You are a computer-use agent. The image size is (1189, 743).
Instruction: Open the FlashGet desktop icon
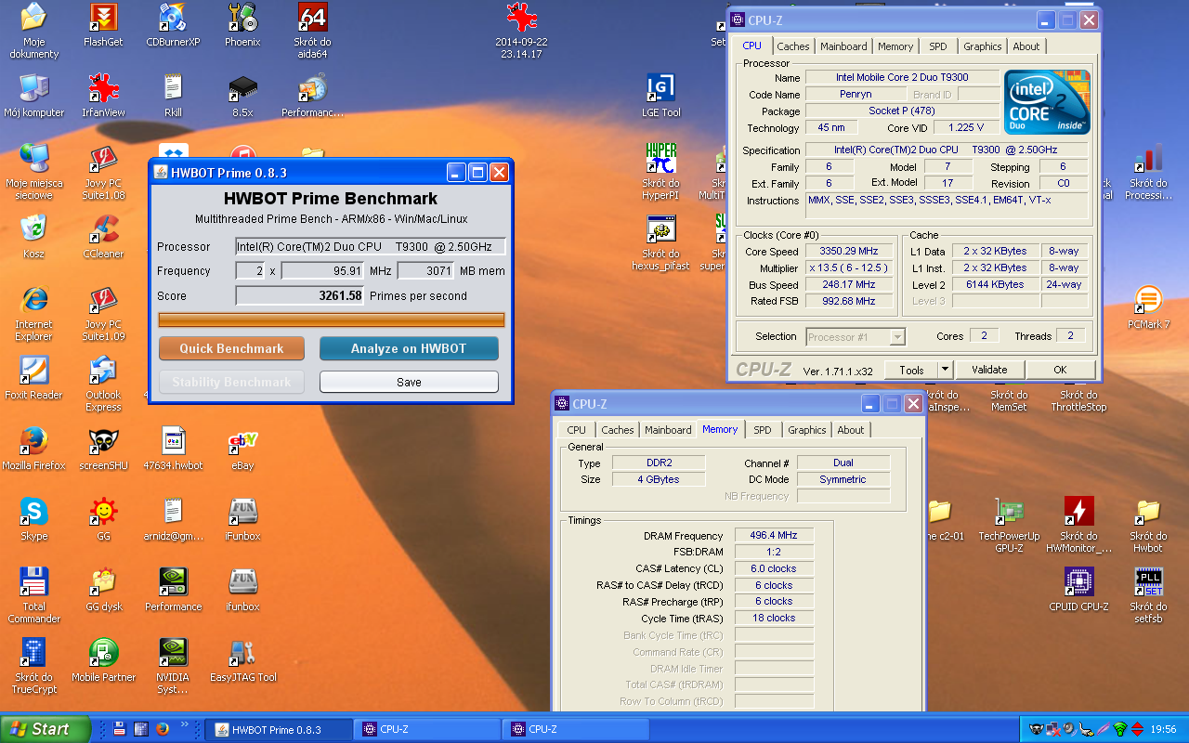pos(103,17)
